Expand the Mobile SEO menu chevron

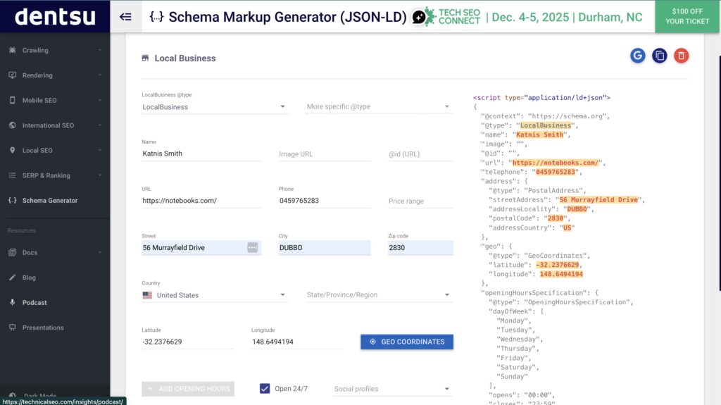click(100, 100)
